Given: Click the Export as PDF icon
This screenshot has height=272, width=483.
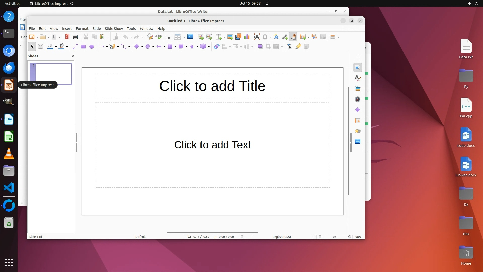Looking at the screenshot, I should tap(67, 37).
